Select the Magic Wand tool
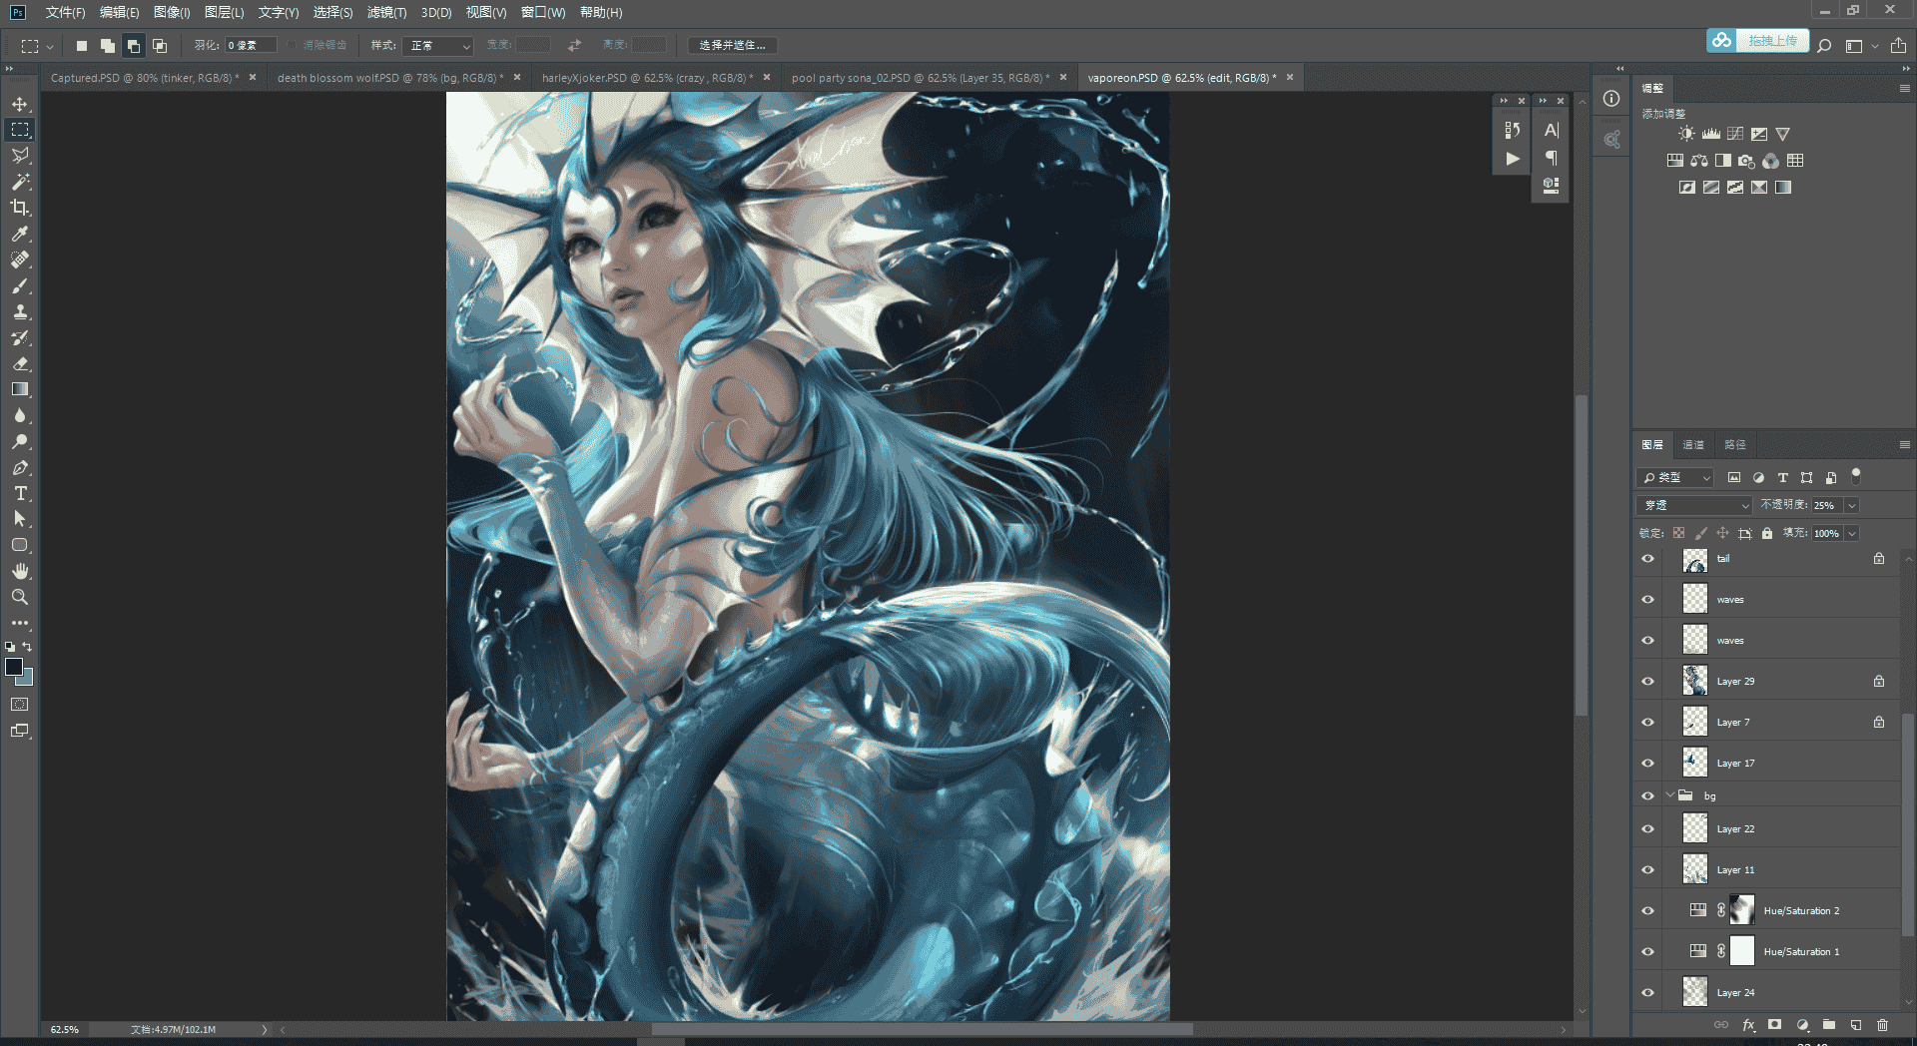 (20, 182)
